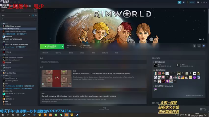Open Windows taskbar search icon

pos(8,115)
